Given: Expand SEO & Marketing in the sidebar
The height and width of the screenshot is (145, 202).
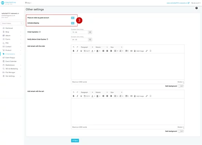Looking at the screenshot, I should tap(12, 69).
